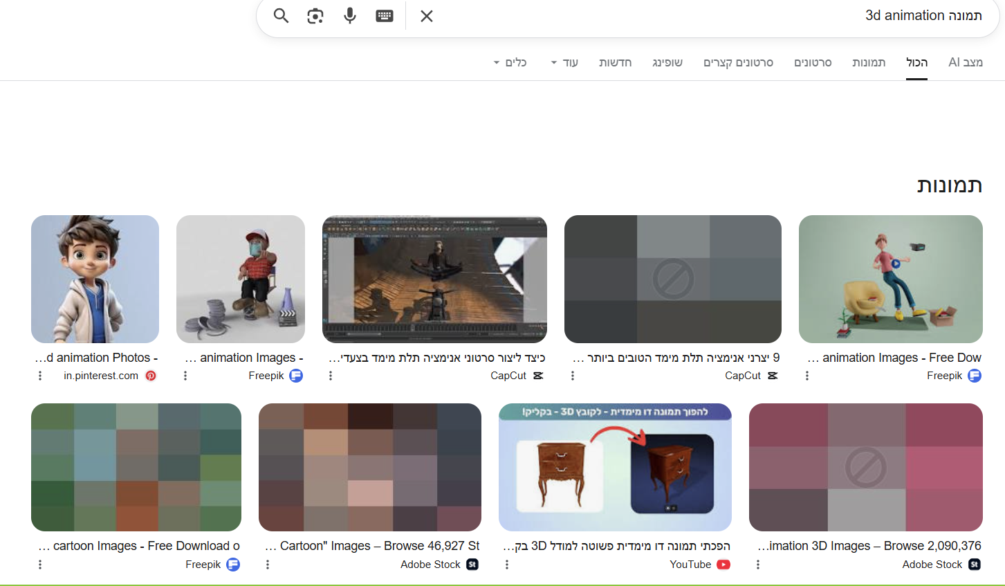The height and width of the screenshot is (586, 1005).
Task: Open the "כיצד ליצור סרטוני אנימציה תלת מימד" title
Action: [437, 358]
